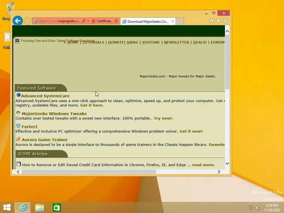Image resolution: width=284 pixels, height=213 pixels.
Task: Click the Advanced SystemCare icon
Action: click(19, 95)
